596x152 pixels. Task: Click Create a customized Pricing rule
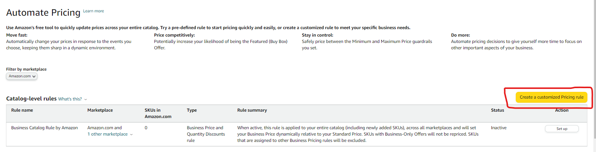click(551, 97)
